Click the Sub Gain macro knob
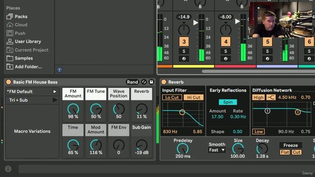The width and height of the screenshot is (315, 177). [142, 146]
